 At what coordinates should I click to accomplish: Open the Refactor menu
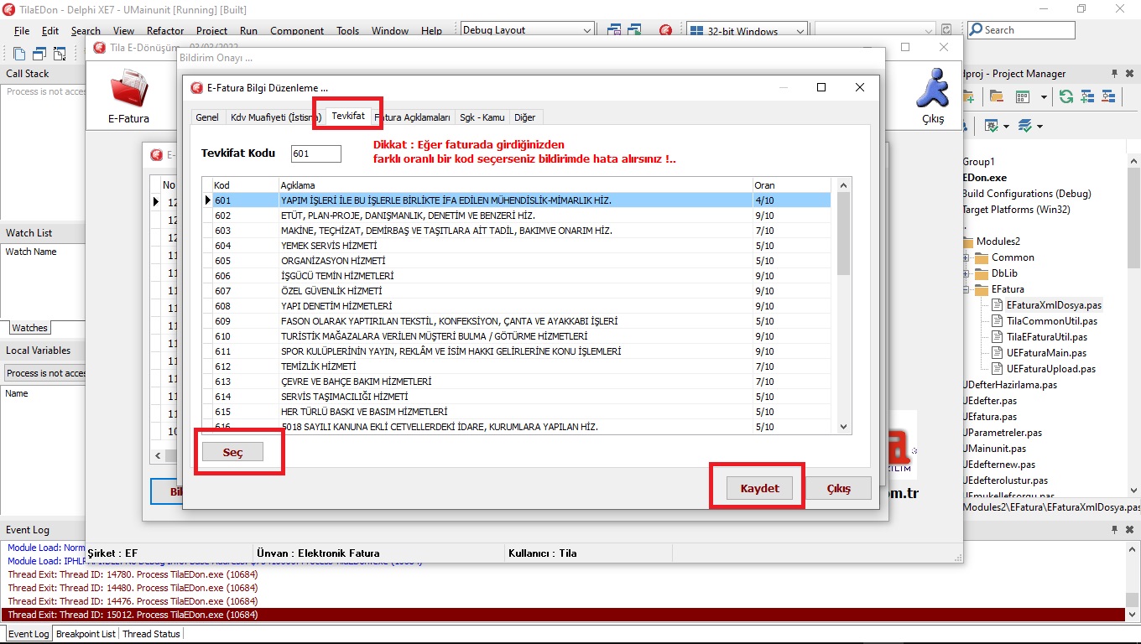click(165, 31)
